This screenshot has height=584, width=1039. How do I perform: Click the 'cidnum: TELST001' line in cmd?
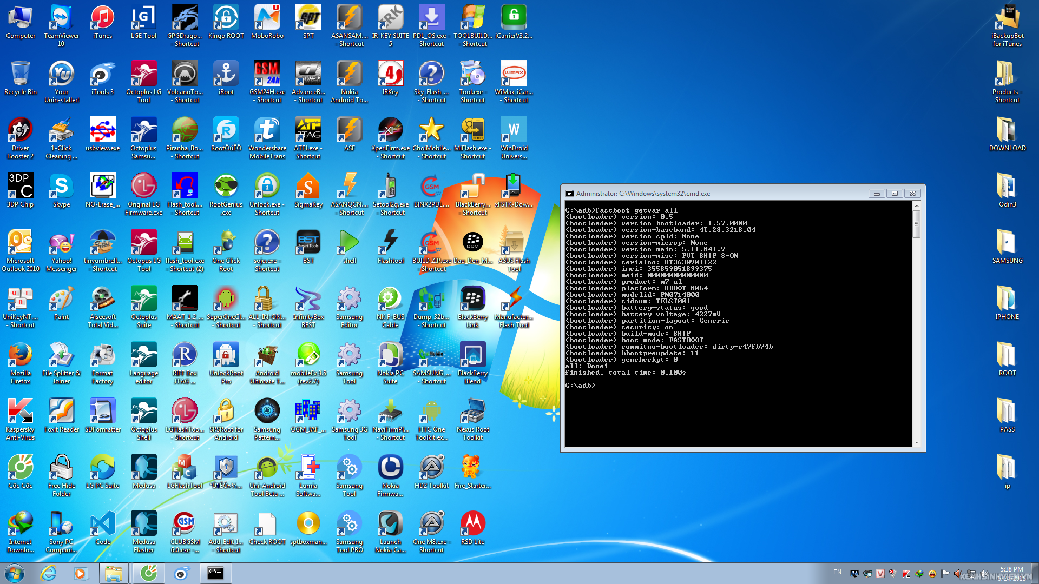tap(628, 301)
